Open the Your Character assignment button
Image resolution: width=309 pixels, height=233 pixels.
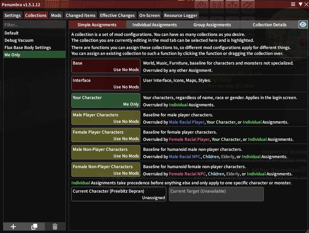[106, 100]
